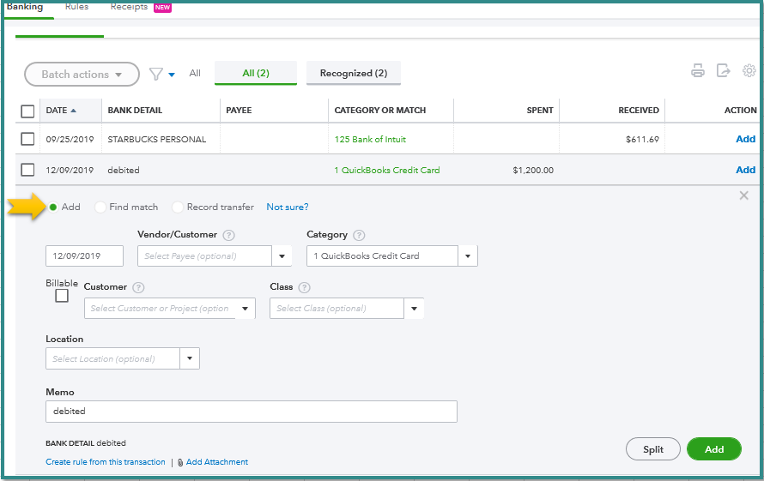This screenshot has height=481, width=764.
Task: Switch to the Rules tab
Action: pos(77,7)
